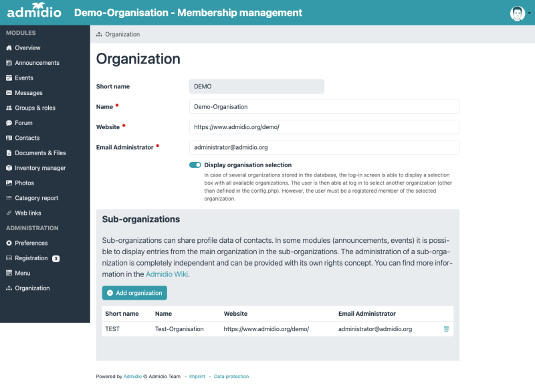Delete the TEST sub-organization with the trash icon
Viewport: 535px width, 392px height.
[x=446, y=329]
